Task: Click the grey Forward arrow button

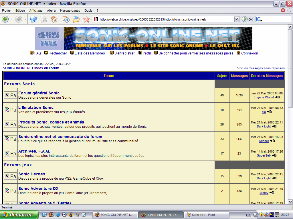Action: 19,19
